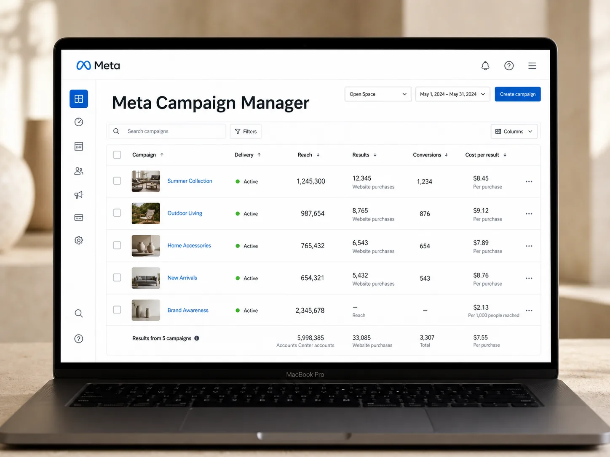Open the Columns dropdown
This screenshot has height=457, width=610.
(514, 131)
